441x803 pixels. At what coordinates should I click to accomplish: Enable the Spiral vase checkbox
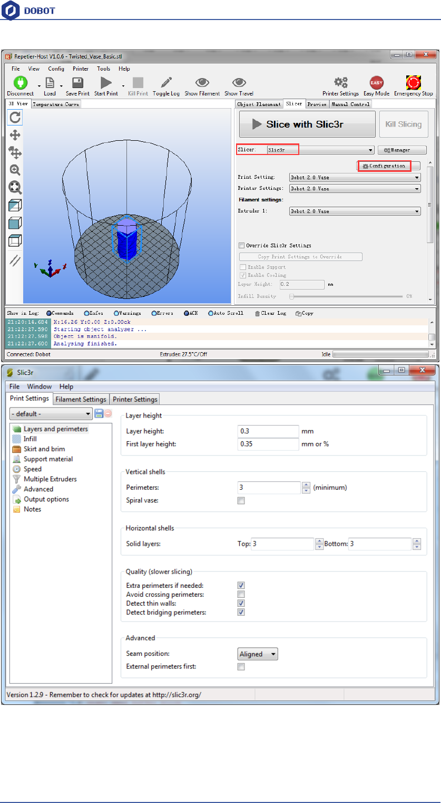pos(241,500)
